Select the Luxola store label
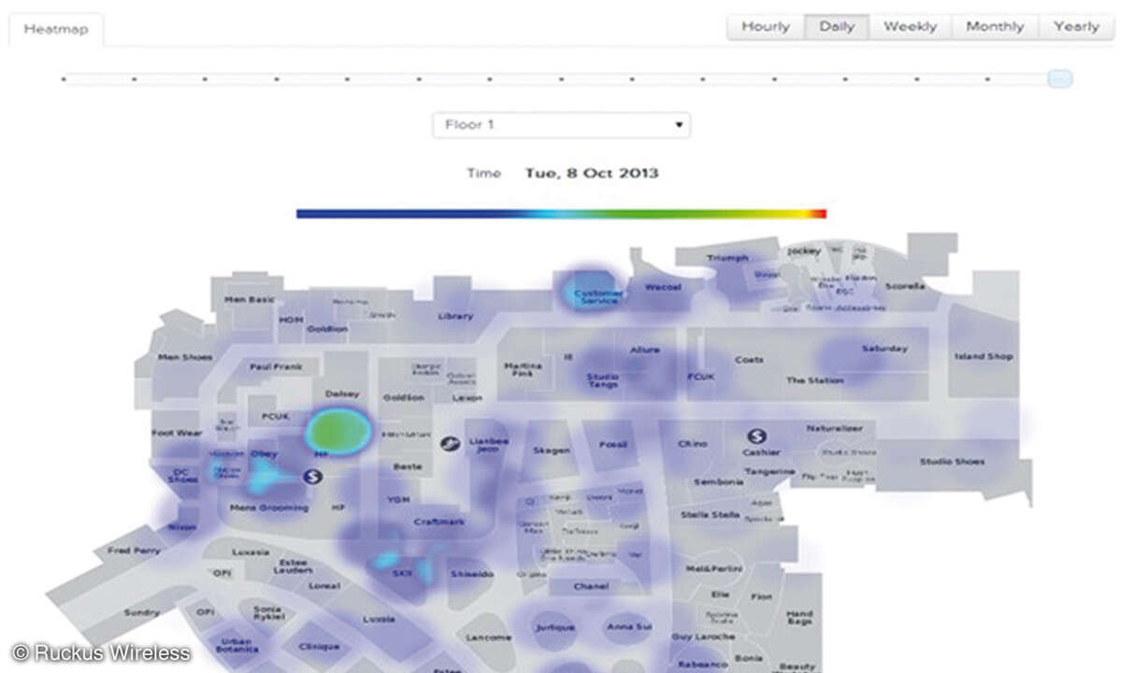 (379, 619)
